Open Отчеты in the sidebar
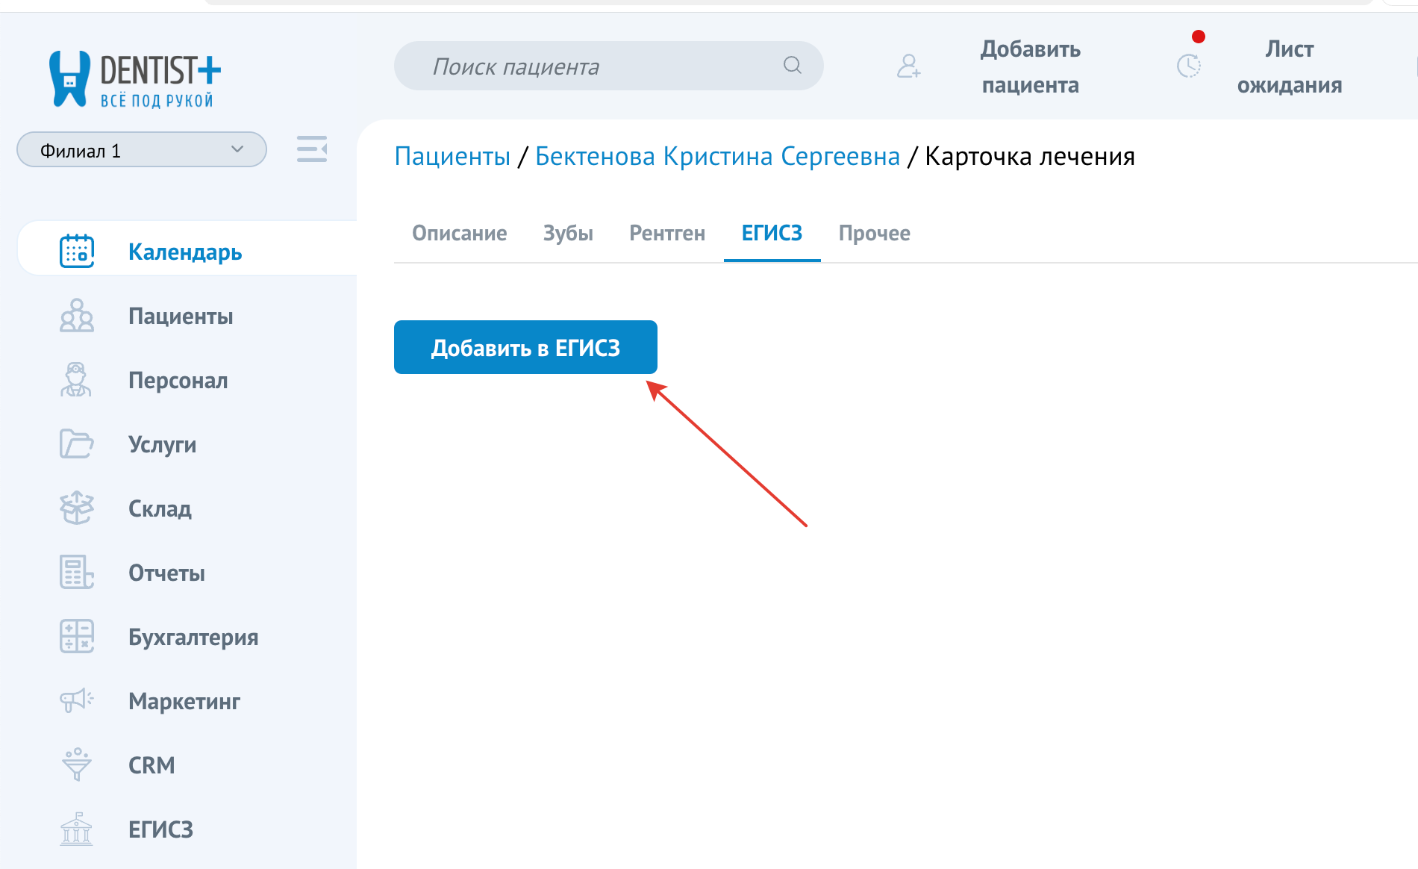This screenshot has width=1418, height=869. point(166,573)
